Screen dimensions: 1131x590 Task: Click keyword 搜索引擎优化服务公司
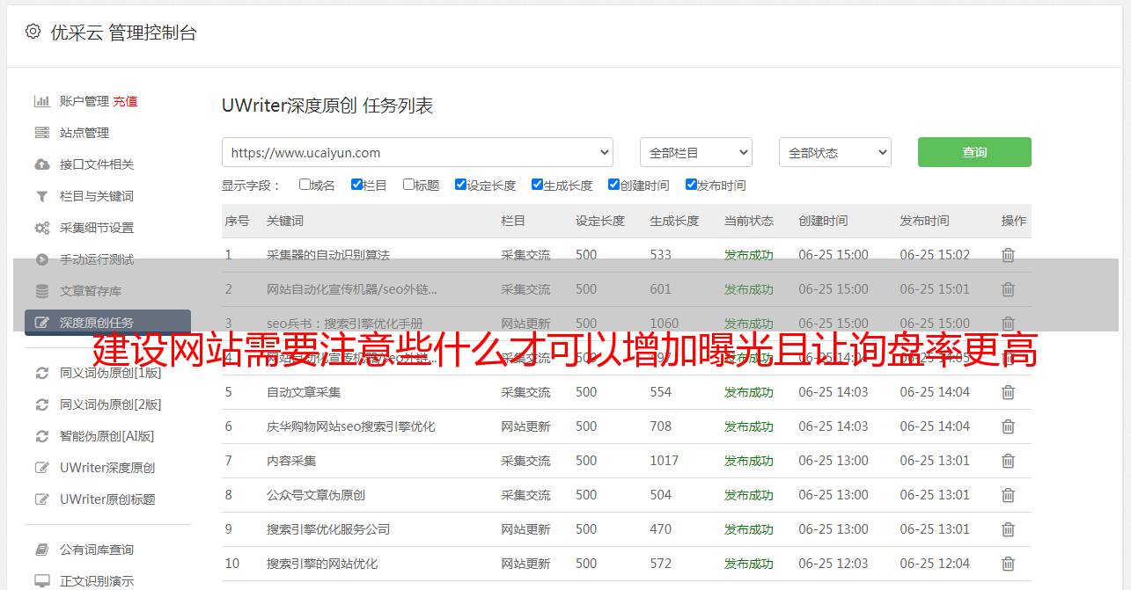pyautogui.click(x=328, y=529)
